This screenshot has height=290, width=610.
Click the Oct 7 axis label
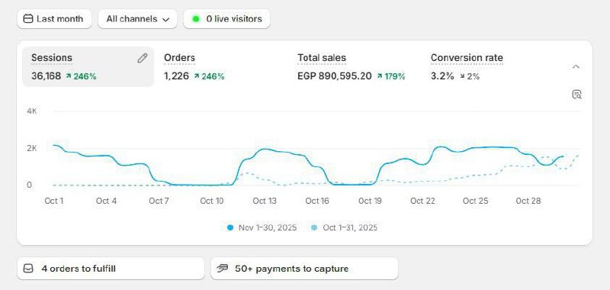pyautogui.click(x=159, y=201)
